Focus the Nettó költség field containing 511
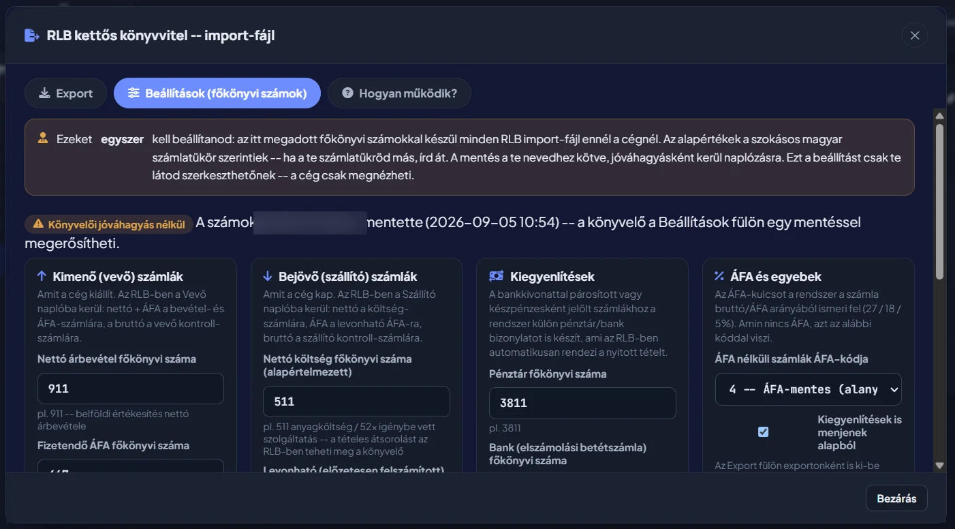This screenshot has height=529, width=955. (356, 402)
